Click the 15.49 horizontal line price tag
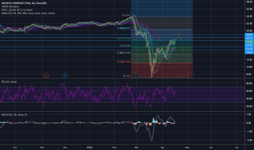The height and width of the screenshot is (150, 254). click(249, 49)
